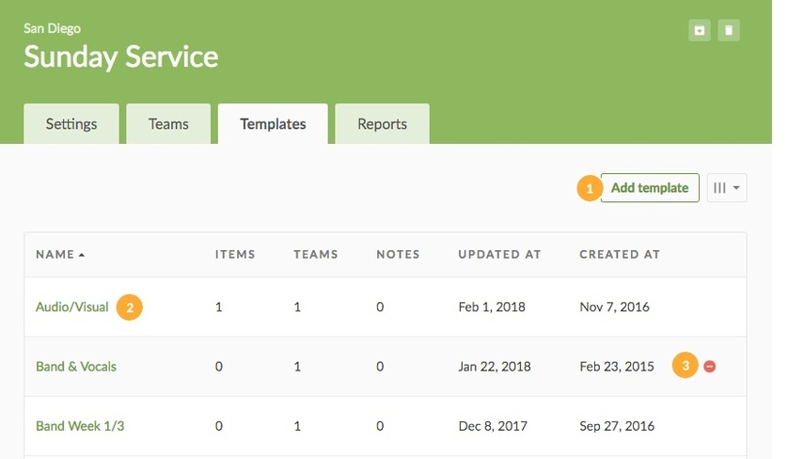Click the trash delete icon
Image resolution: width=804 pixels, height=459 pixels.
[x=729, y=30]
